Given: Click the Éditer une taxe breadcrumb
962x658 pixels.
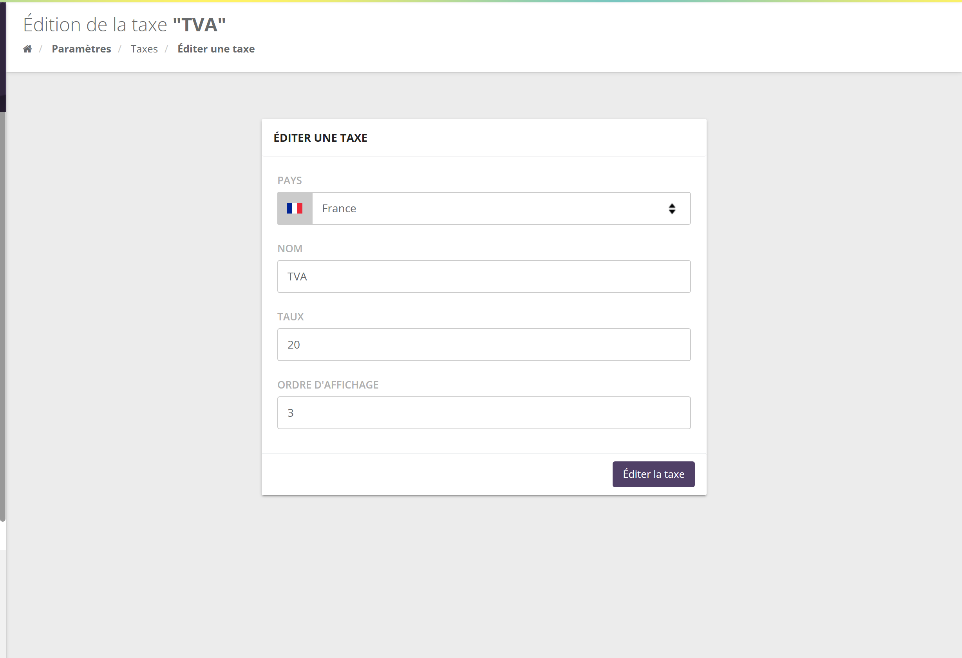Looking at the screenshot, I should click(x=216, y=49).
